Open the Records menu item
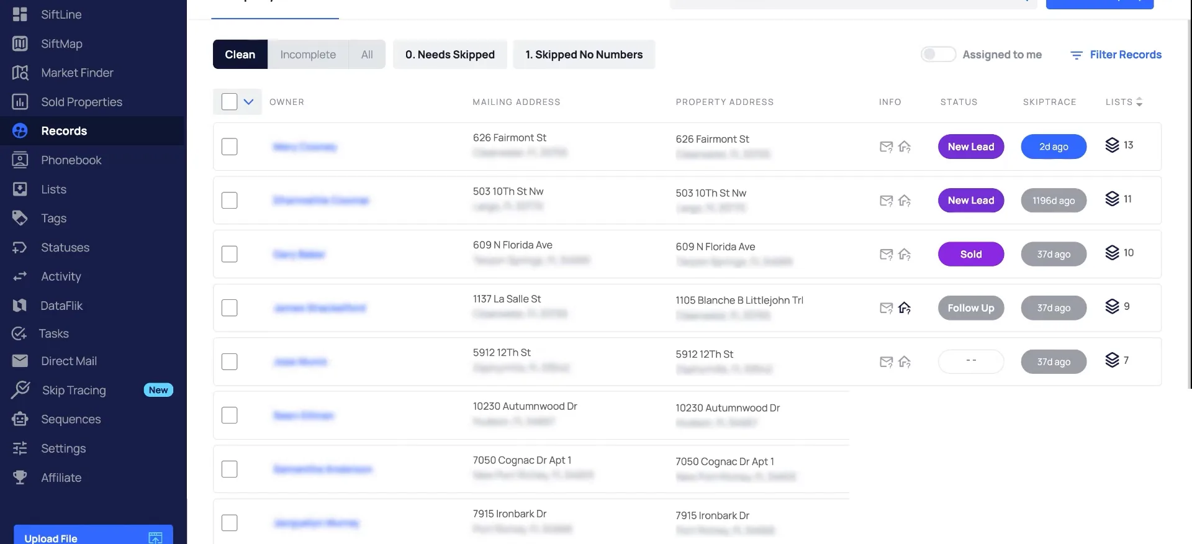This screenshot has height=544, width=1192. click(x=93, y=131)
